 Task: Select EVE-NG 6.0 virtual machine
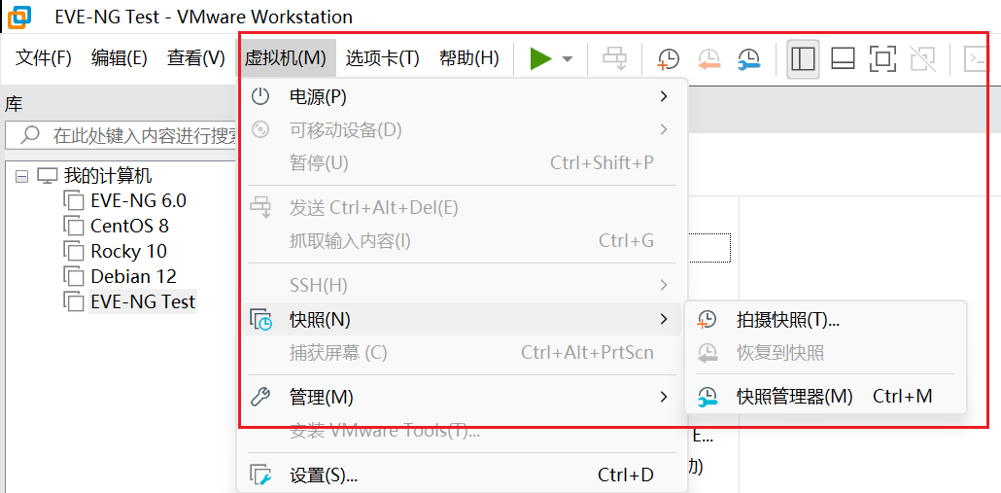(139, 200)
